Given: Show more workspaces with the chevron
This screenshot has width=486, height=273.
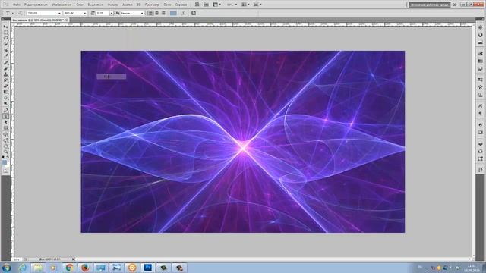Looking at the screenshot, I should [455, 5].
